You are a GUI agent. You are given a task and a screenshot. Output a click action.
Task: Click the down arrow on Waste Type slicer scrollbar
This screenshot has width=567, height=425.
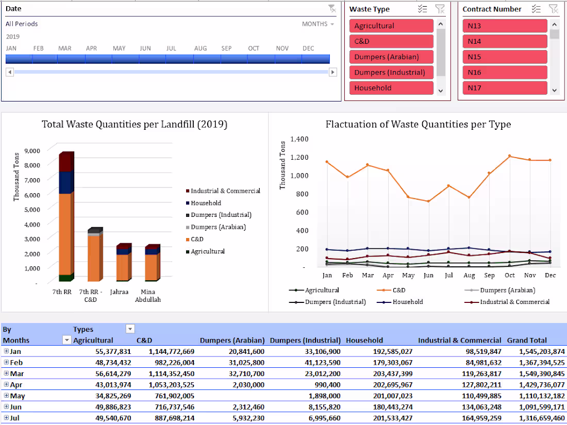441,92
